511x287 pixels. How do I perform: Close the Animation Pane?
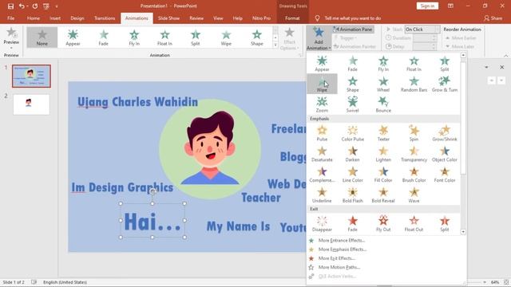click(502, 67)
